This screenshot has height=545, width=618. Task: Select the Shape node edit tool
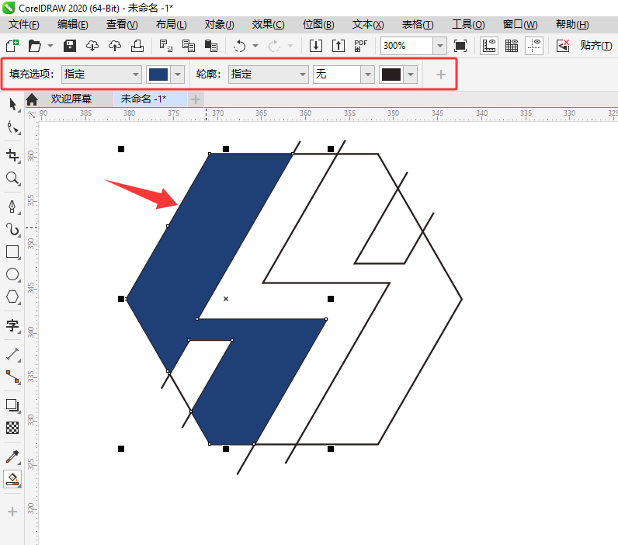coord(13,127)
